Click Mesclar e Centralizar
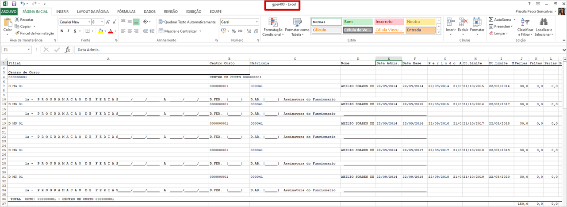The height and width of the screenshot is (207, 567). tap(177, 31)
